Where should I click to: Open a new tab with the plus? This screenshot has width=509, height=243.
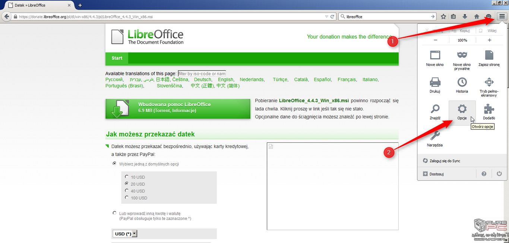tap(80, 5)
